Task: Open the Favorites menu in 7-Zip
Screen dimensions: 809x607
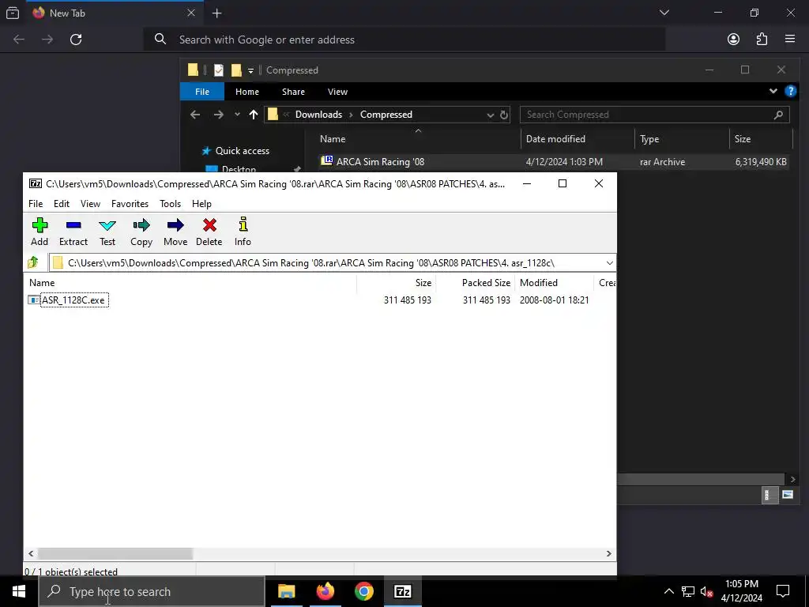Action: tap(130, 204)
